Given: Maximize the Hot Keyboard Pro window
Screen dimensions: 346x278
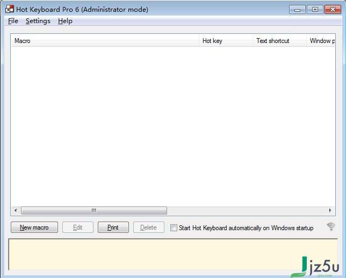Looking at the screenshot, I should click(x=315, y=10).
